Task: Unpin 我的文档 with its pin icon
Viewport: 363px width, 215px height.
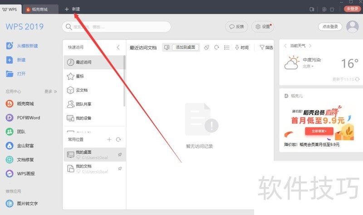Action: [x=120, y=168]
